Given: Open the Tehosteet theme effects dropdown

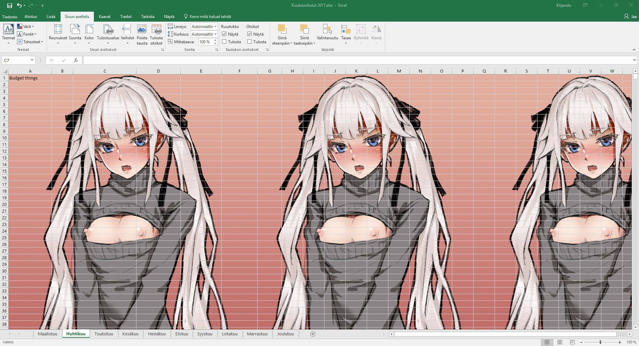Looking at the screenshot, I should (x=30, y=42).
